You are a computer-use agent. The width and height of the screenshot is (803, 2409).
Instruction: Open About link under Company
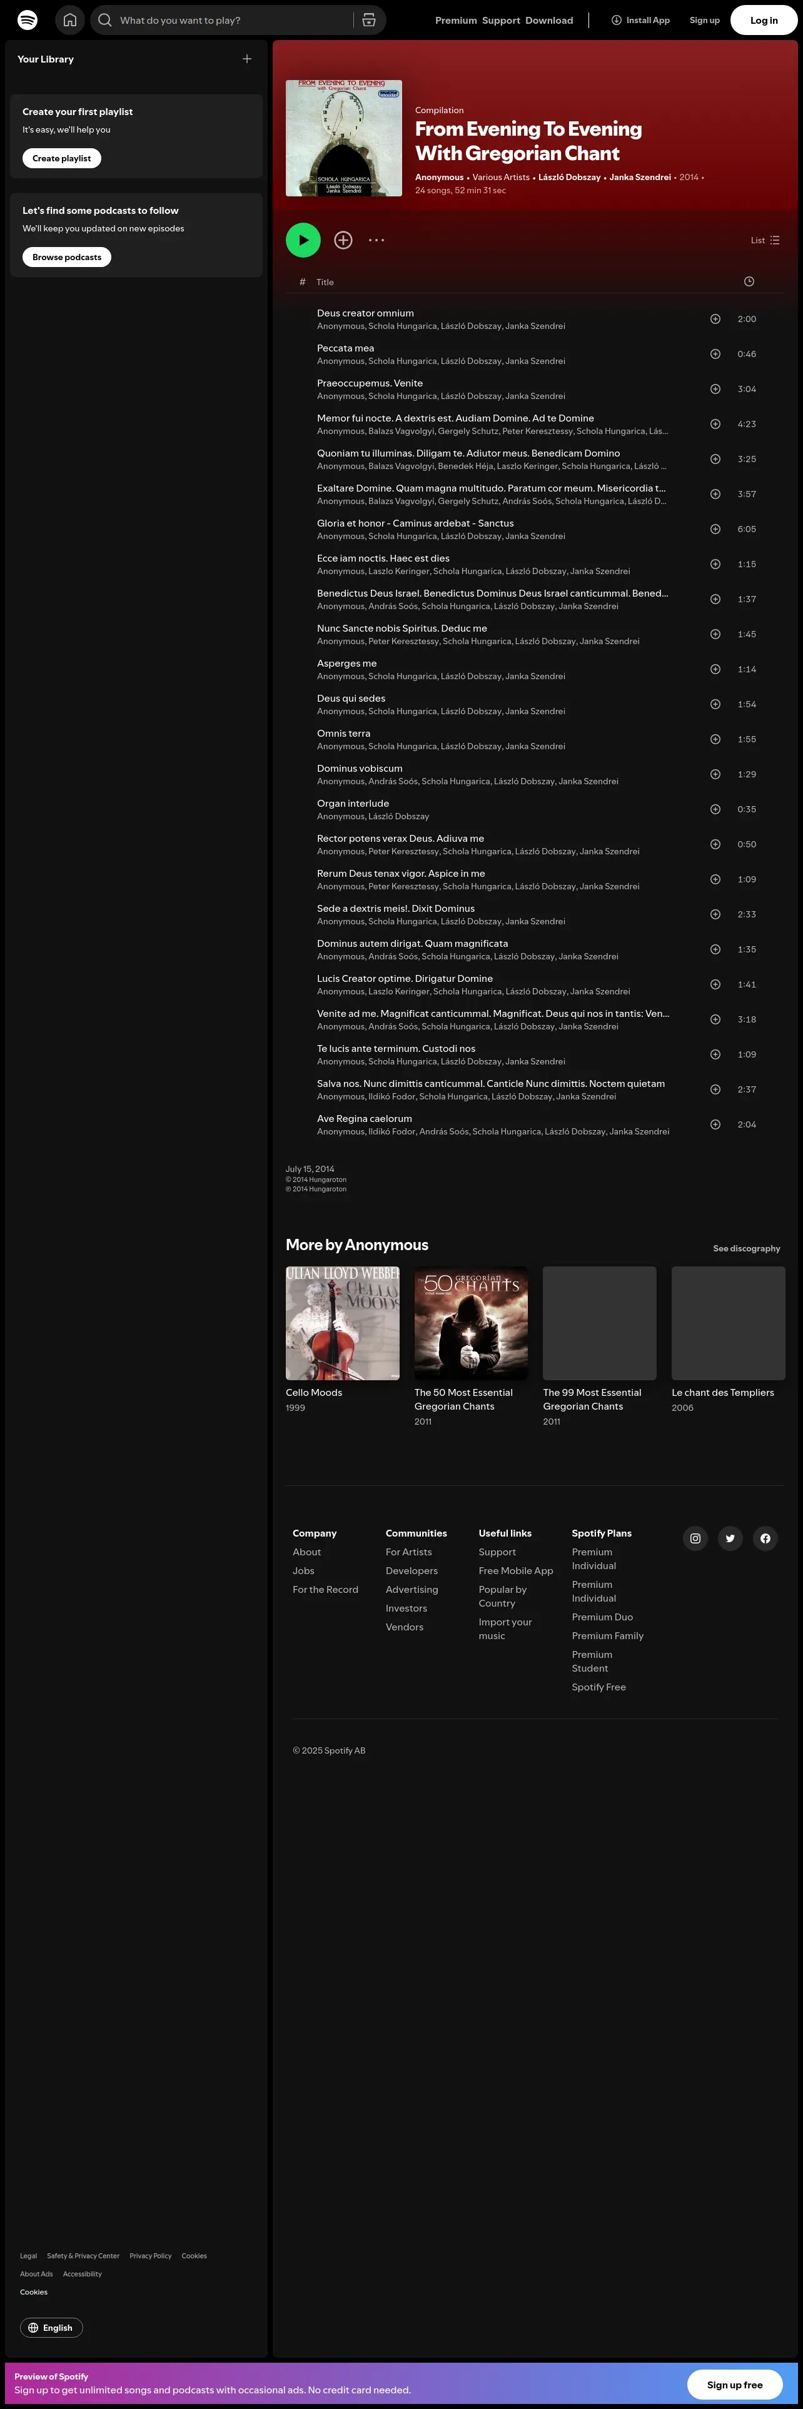pos(306,1552)
